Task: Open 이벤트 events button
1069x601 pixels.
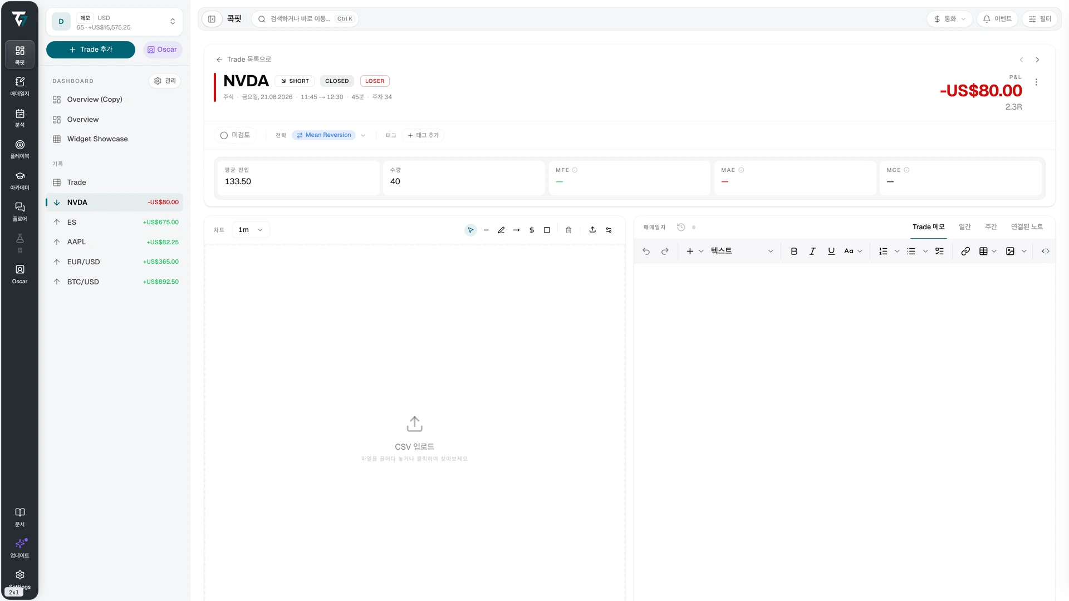Action: 997,19
